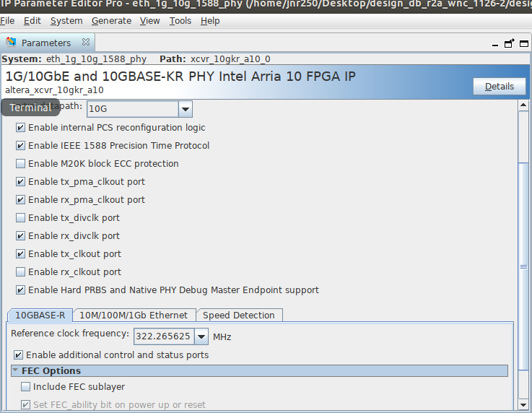Open the File menu

point(7,21)
